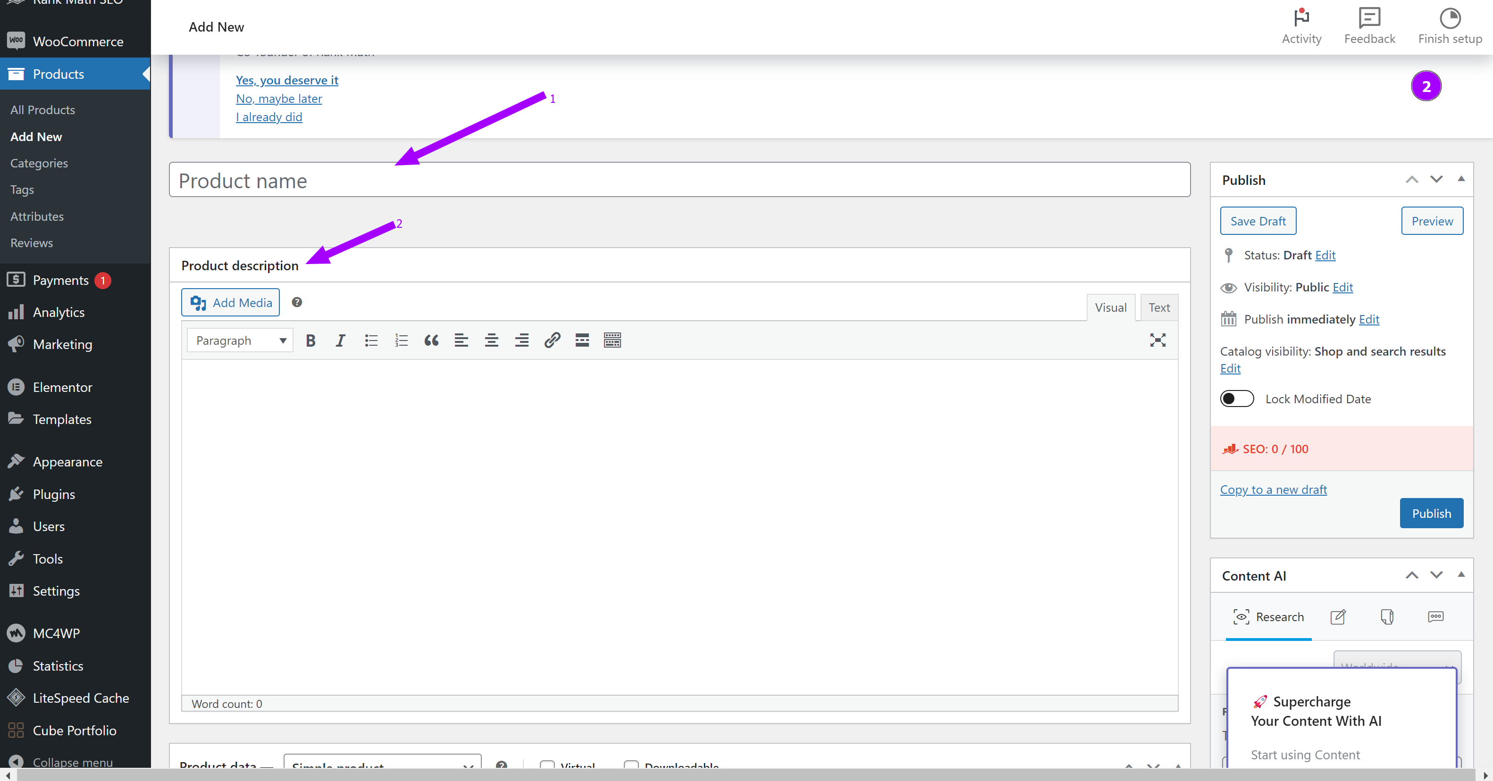
Task: Click the 'Yes, you deserve it' link
Action: click(287, 80)
